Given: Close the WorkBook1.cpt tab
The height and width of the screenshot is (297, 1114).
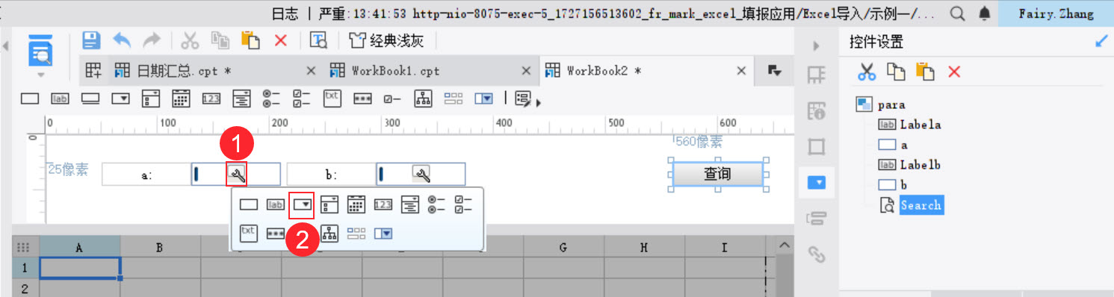Looking at the screenshot, I should tap(527, 71).
